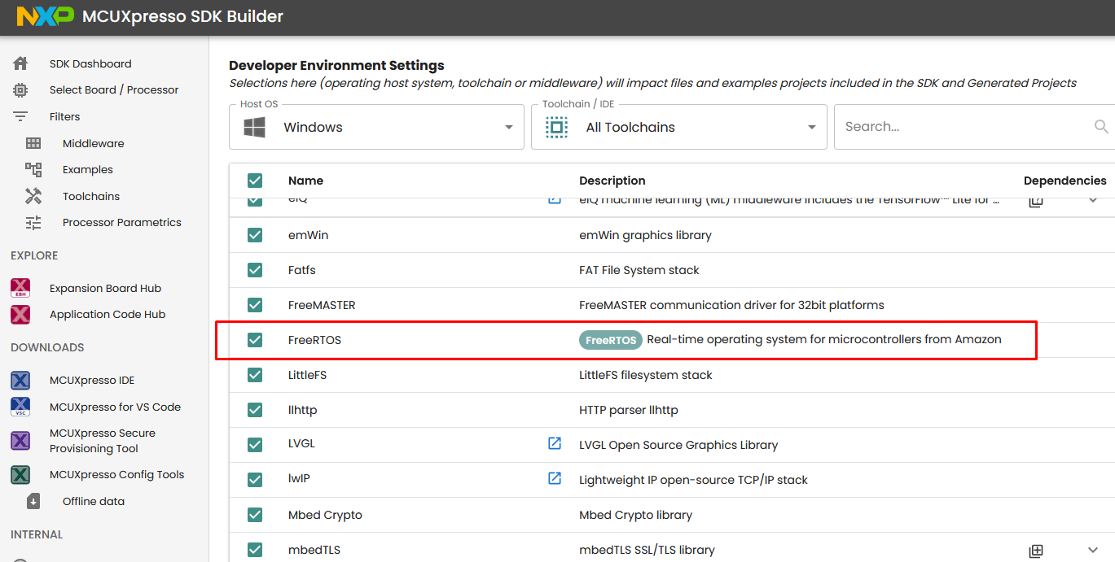Screen dimensions: 1115x562
Task: Toggle the select-all checkbox in header
Action: [x=255, y=181]
